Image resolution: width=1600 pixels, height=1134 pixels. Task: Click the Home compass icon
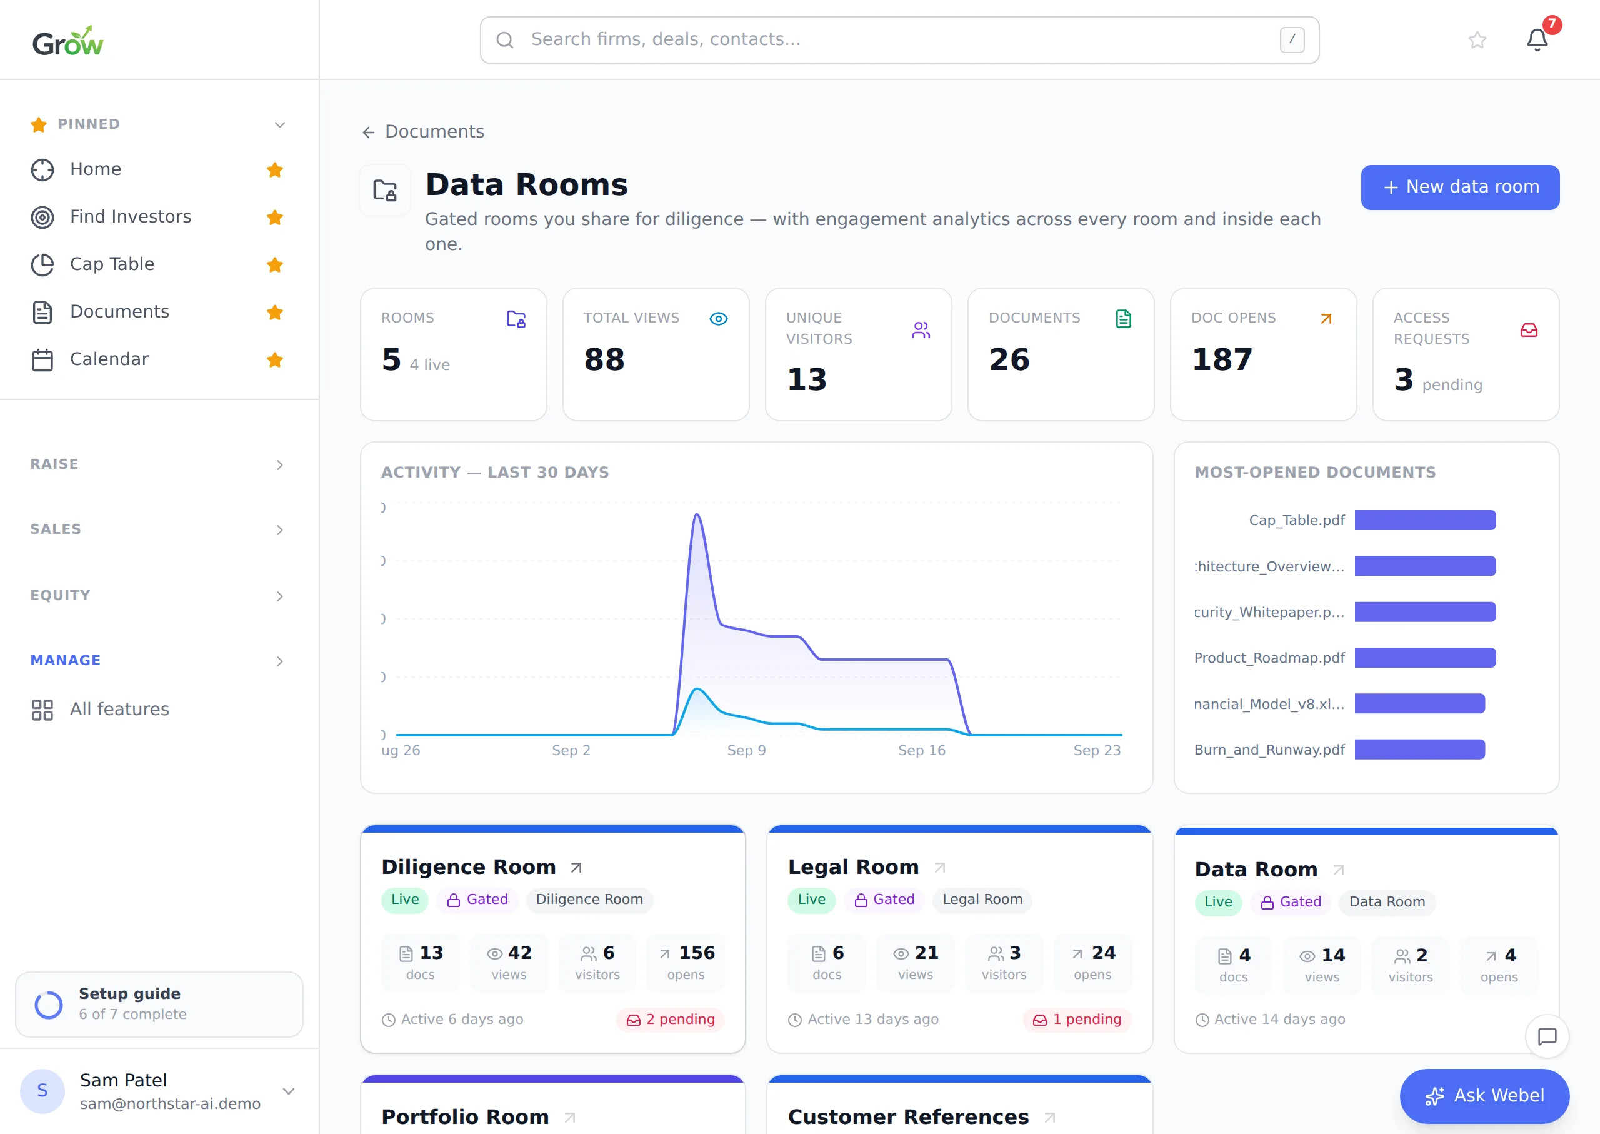pos(42,169)
